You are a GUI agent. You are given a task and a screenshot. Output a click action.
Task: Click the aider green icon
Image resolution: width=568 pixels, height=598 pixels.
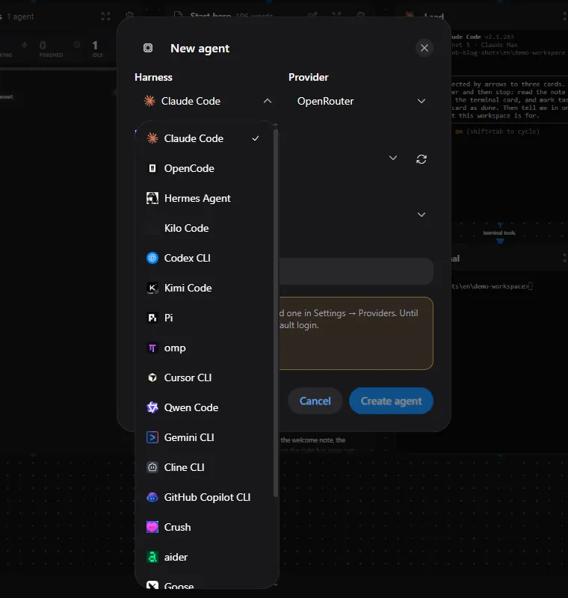click(152, 557)
